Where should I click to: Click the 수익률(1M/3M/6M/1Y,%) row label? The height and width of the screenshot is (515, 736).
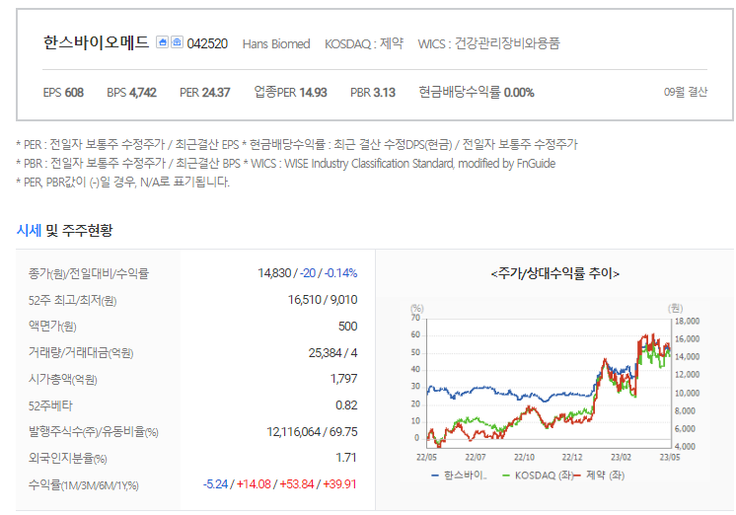point(84,484)
